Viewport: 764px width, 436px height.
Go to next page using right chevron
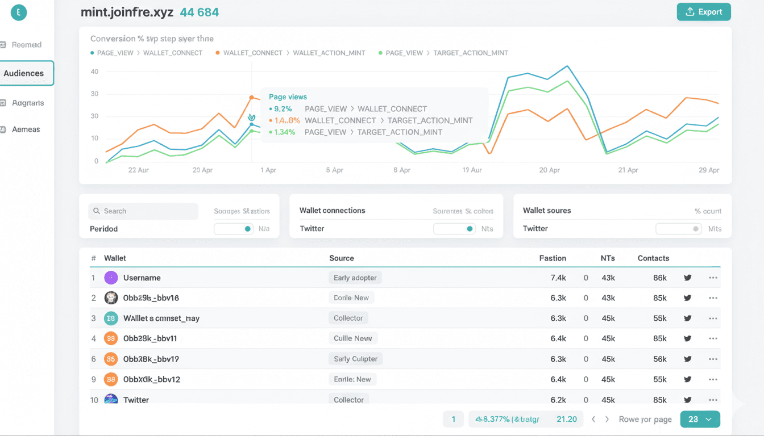click(607, 419)
